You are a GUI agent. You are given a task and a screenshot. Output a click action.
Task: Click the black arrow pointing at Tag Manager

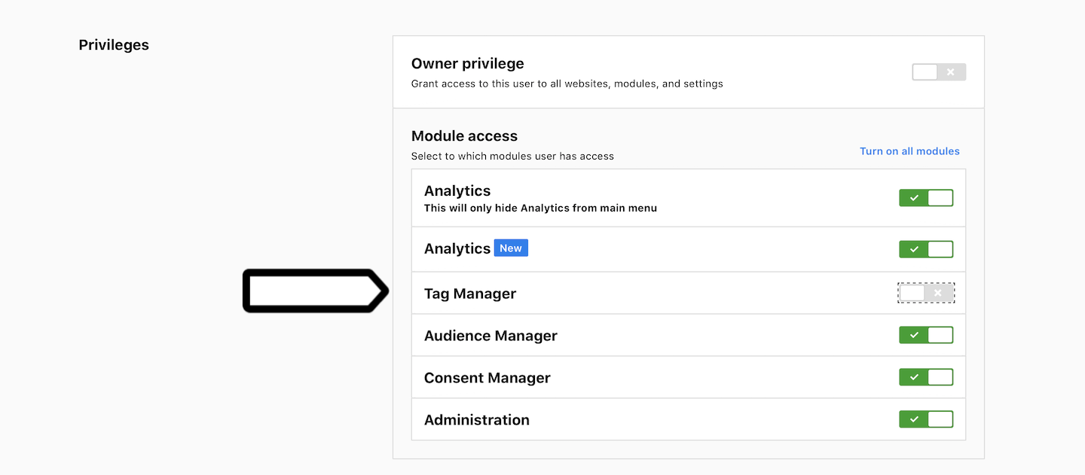(313, 291)
